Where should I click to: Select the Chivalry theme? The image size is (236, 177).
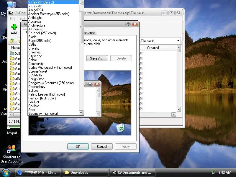(53, 48)
